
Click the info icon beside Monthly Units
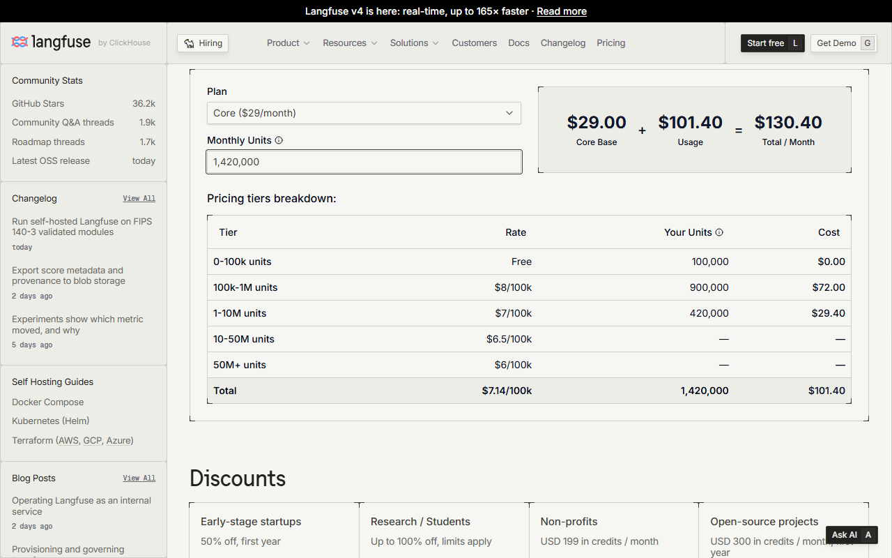279,140
